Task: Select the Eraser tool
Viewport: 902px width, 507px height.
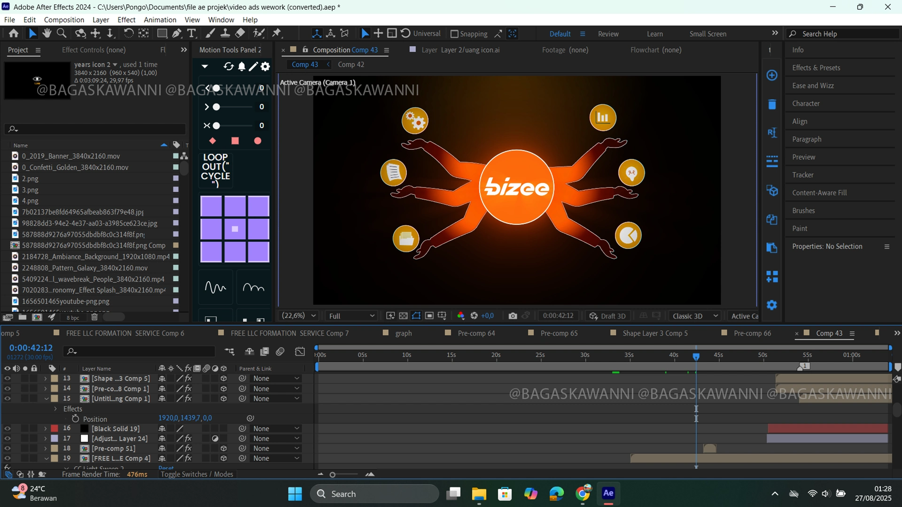Action: 240,33
